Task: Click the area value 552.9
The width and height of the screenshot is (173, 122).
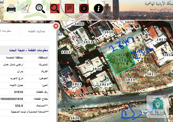Action: pyautogui.click(x=19, y=106)
